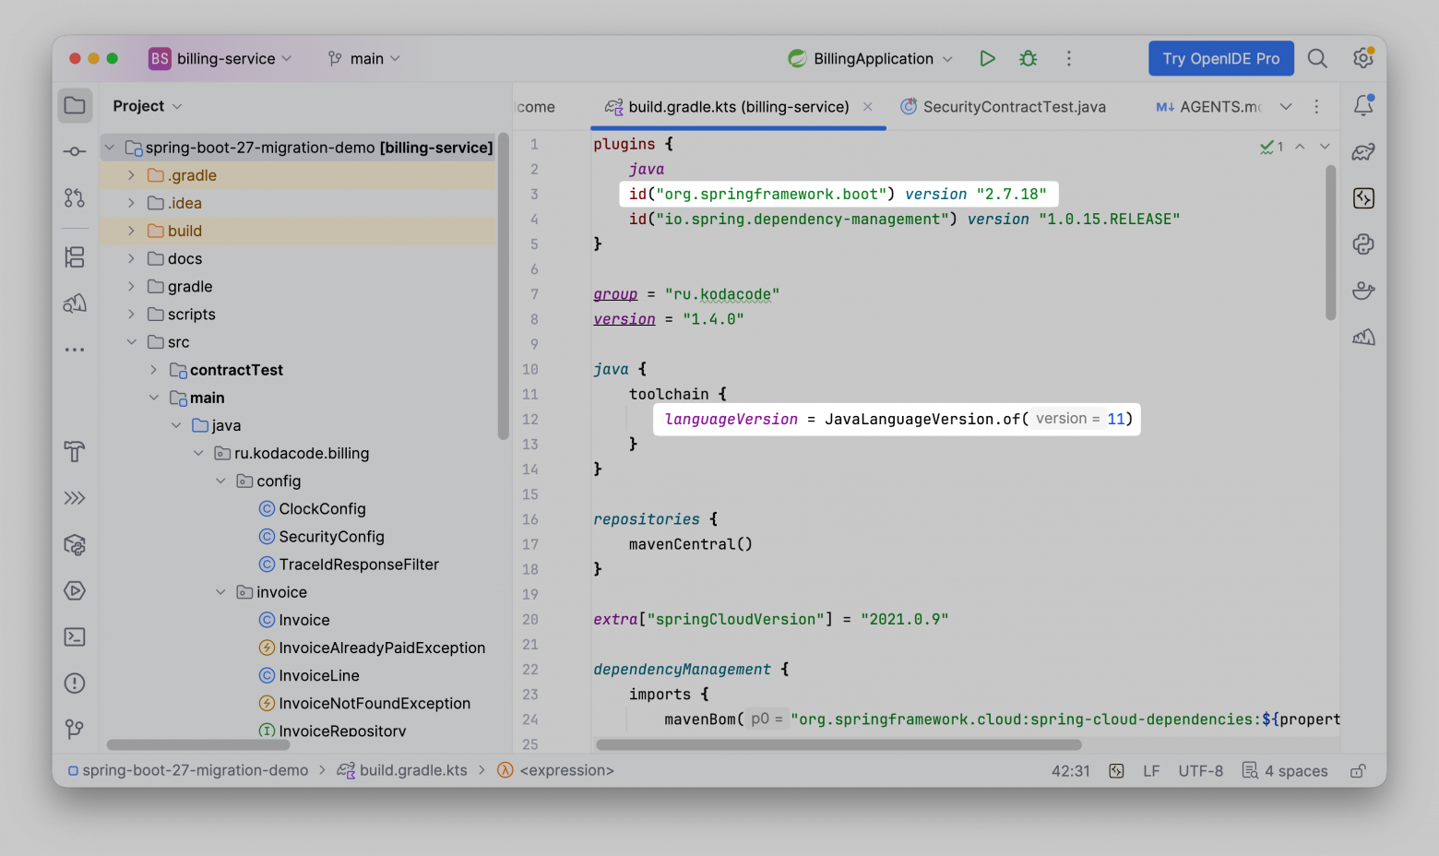The image size is (1439, 856).
Task: Open the Notifications bell panel
Action: tap(1363, 105)
